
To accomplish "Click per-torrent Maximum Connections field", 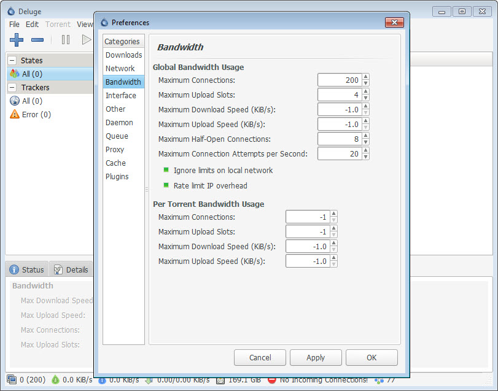I will pyautogui.click(x=308, y=217).
